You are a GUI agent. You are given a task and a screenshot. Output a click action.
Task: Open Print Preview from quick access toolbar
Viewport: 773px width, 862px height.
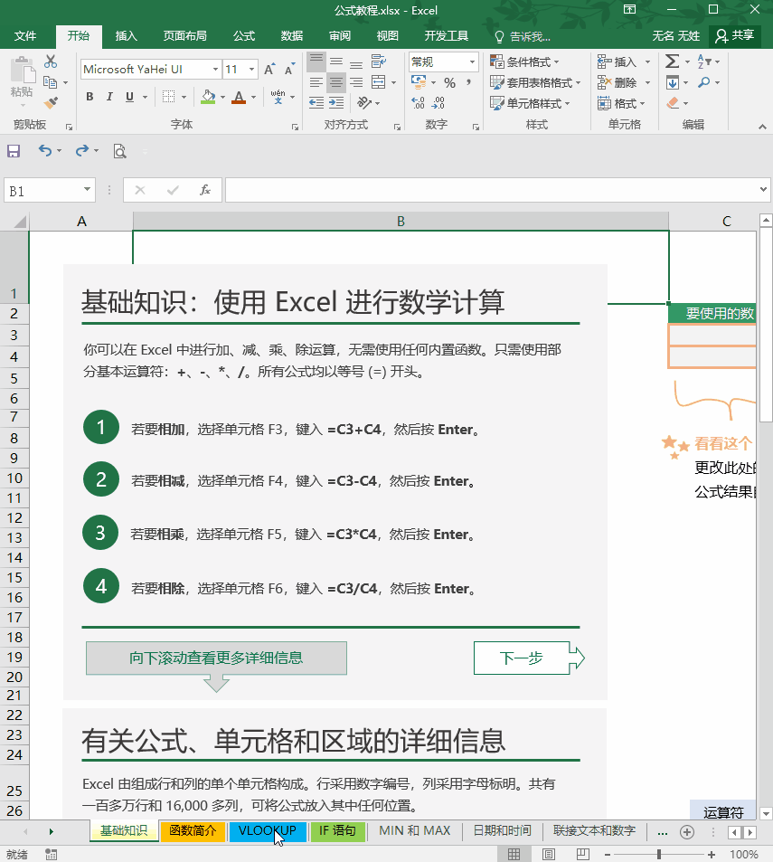(x=119, y=151)
